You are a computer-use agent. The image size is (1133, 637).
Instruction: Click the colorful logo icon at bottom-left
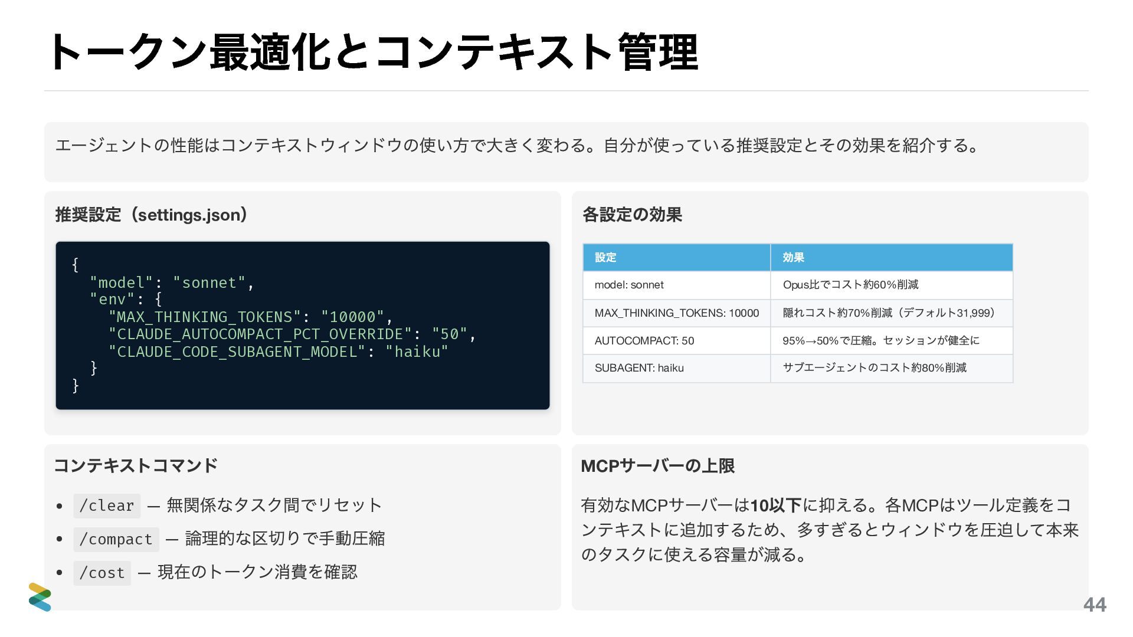[x=40, y=597]
